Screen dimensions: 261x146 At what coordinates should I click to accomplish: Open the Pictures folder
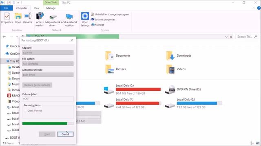click(x=115, y=69)
